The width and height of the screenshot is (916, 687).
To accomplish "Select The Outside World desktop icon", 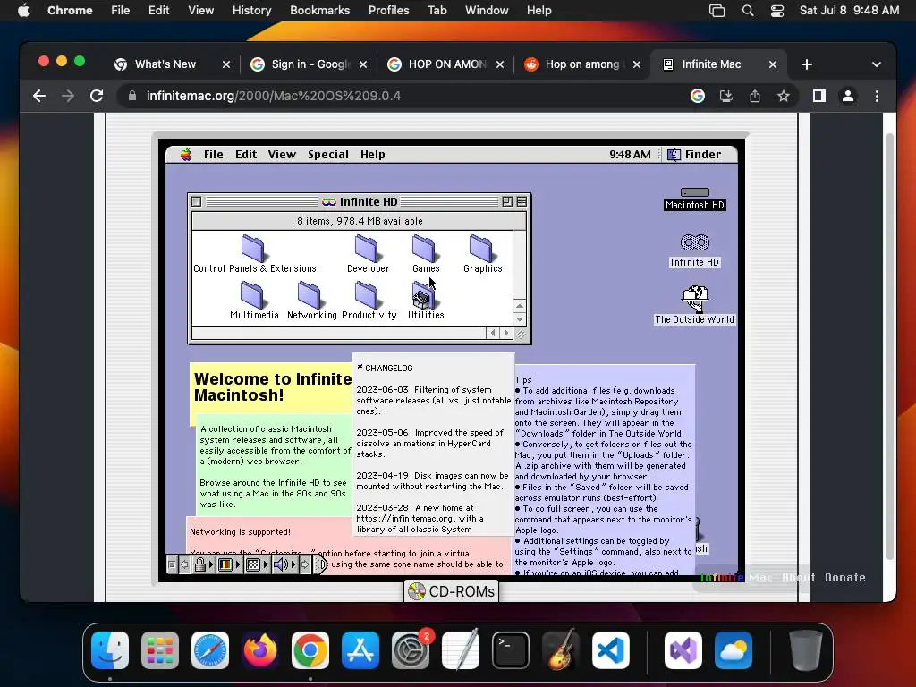I will coord(694,304).
